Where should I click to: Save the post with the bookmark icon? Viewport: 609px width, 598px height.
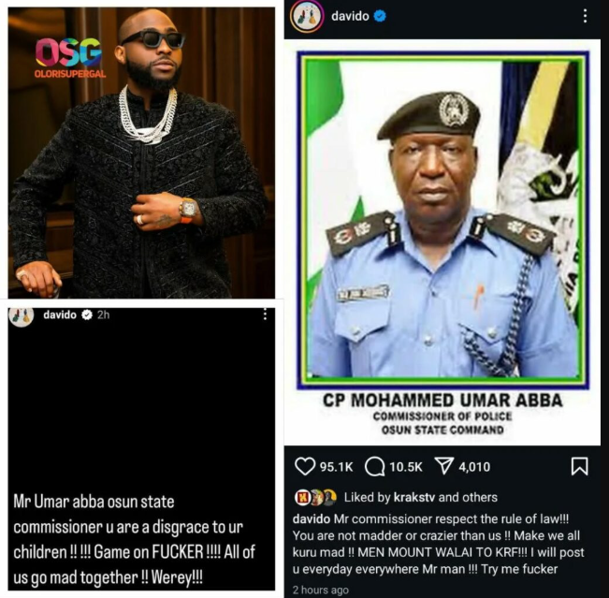[x=579, y=466]
